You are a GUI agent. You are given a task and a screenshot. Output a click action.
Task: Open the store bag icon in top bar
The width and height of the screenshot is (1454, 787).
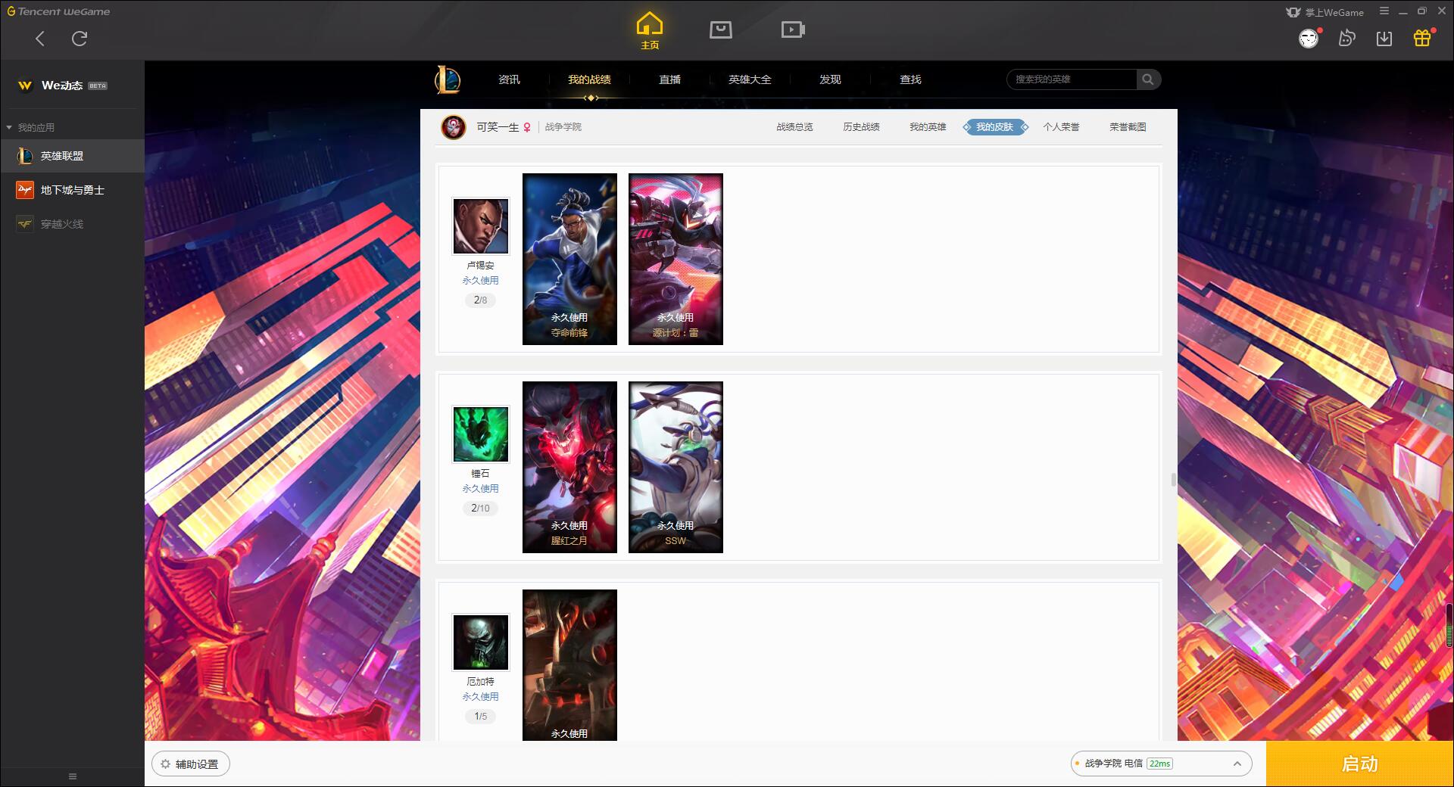(721, 30)
